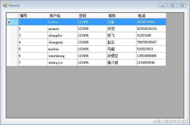Screen dimensions: 190x125
Task: Select the password cell in zhubajie's row
Action: pos(92,63)
